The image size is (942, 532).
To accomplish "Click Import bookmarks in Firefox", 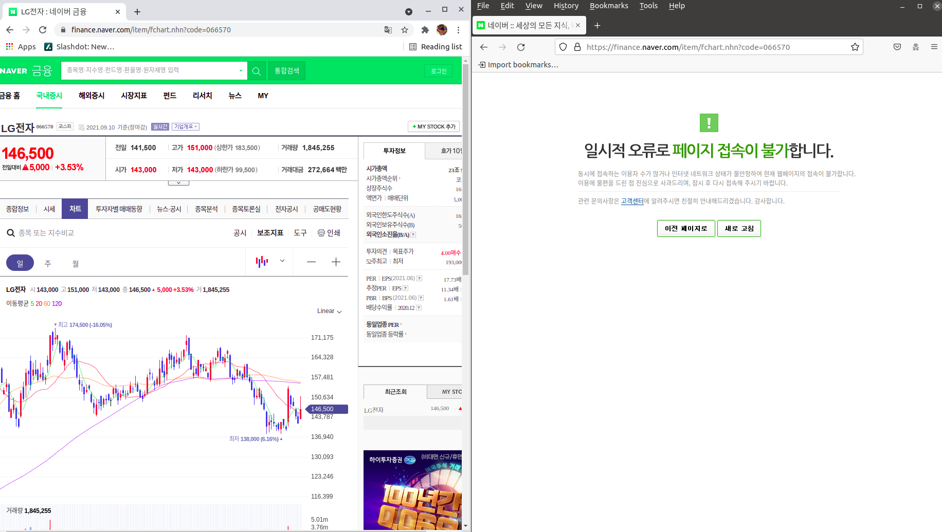I will tap(518, 65).
